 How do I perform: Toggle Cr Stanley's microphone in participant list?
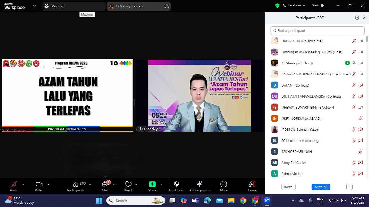(x=354, y=63)
